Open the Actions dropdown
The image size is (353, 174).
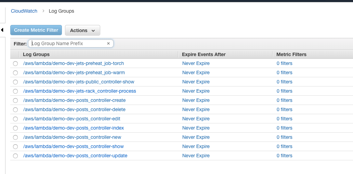82,30
